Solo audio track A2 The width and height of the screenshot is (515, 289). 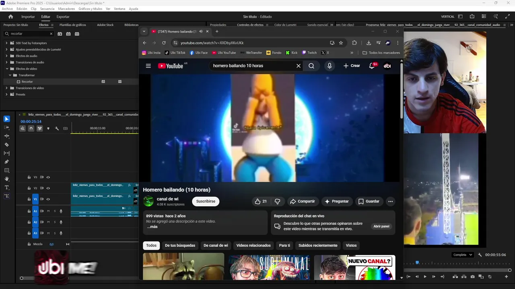(55, 222)
